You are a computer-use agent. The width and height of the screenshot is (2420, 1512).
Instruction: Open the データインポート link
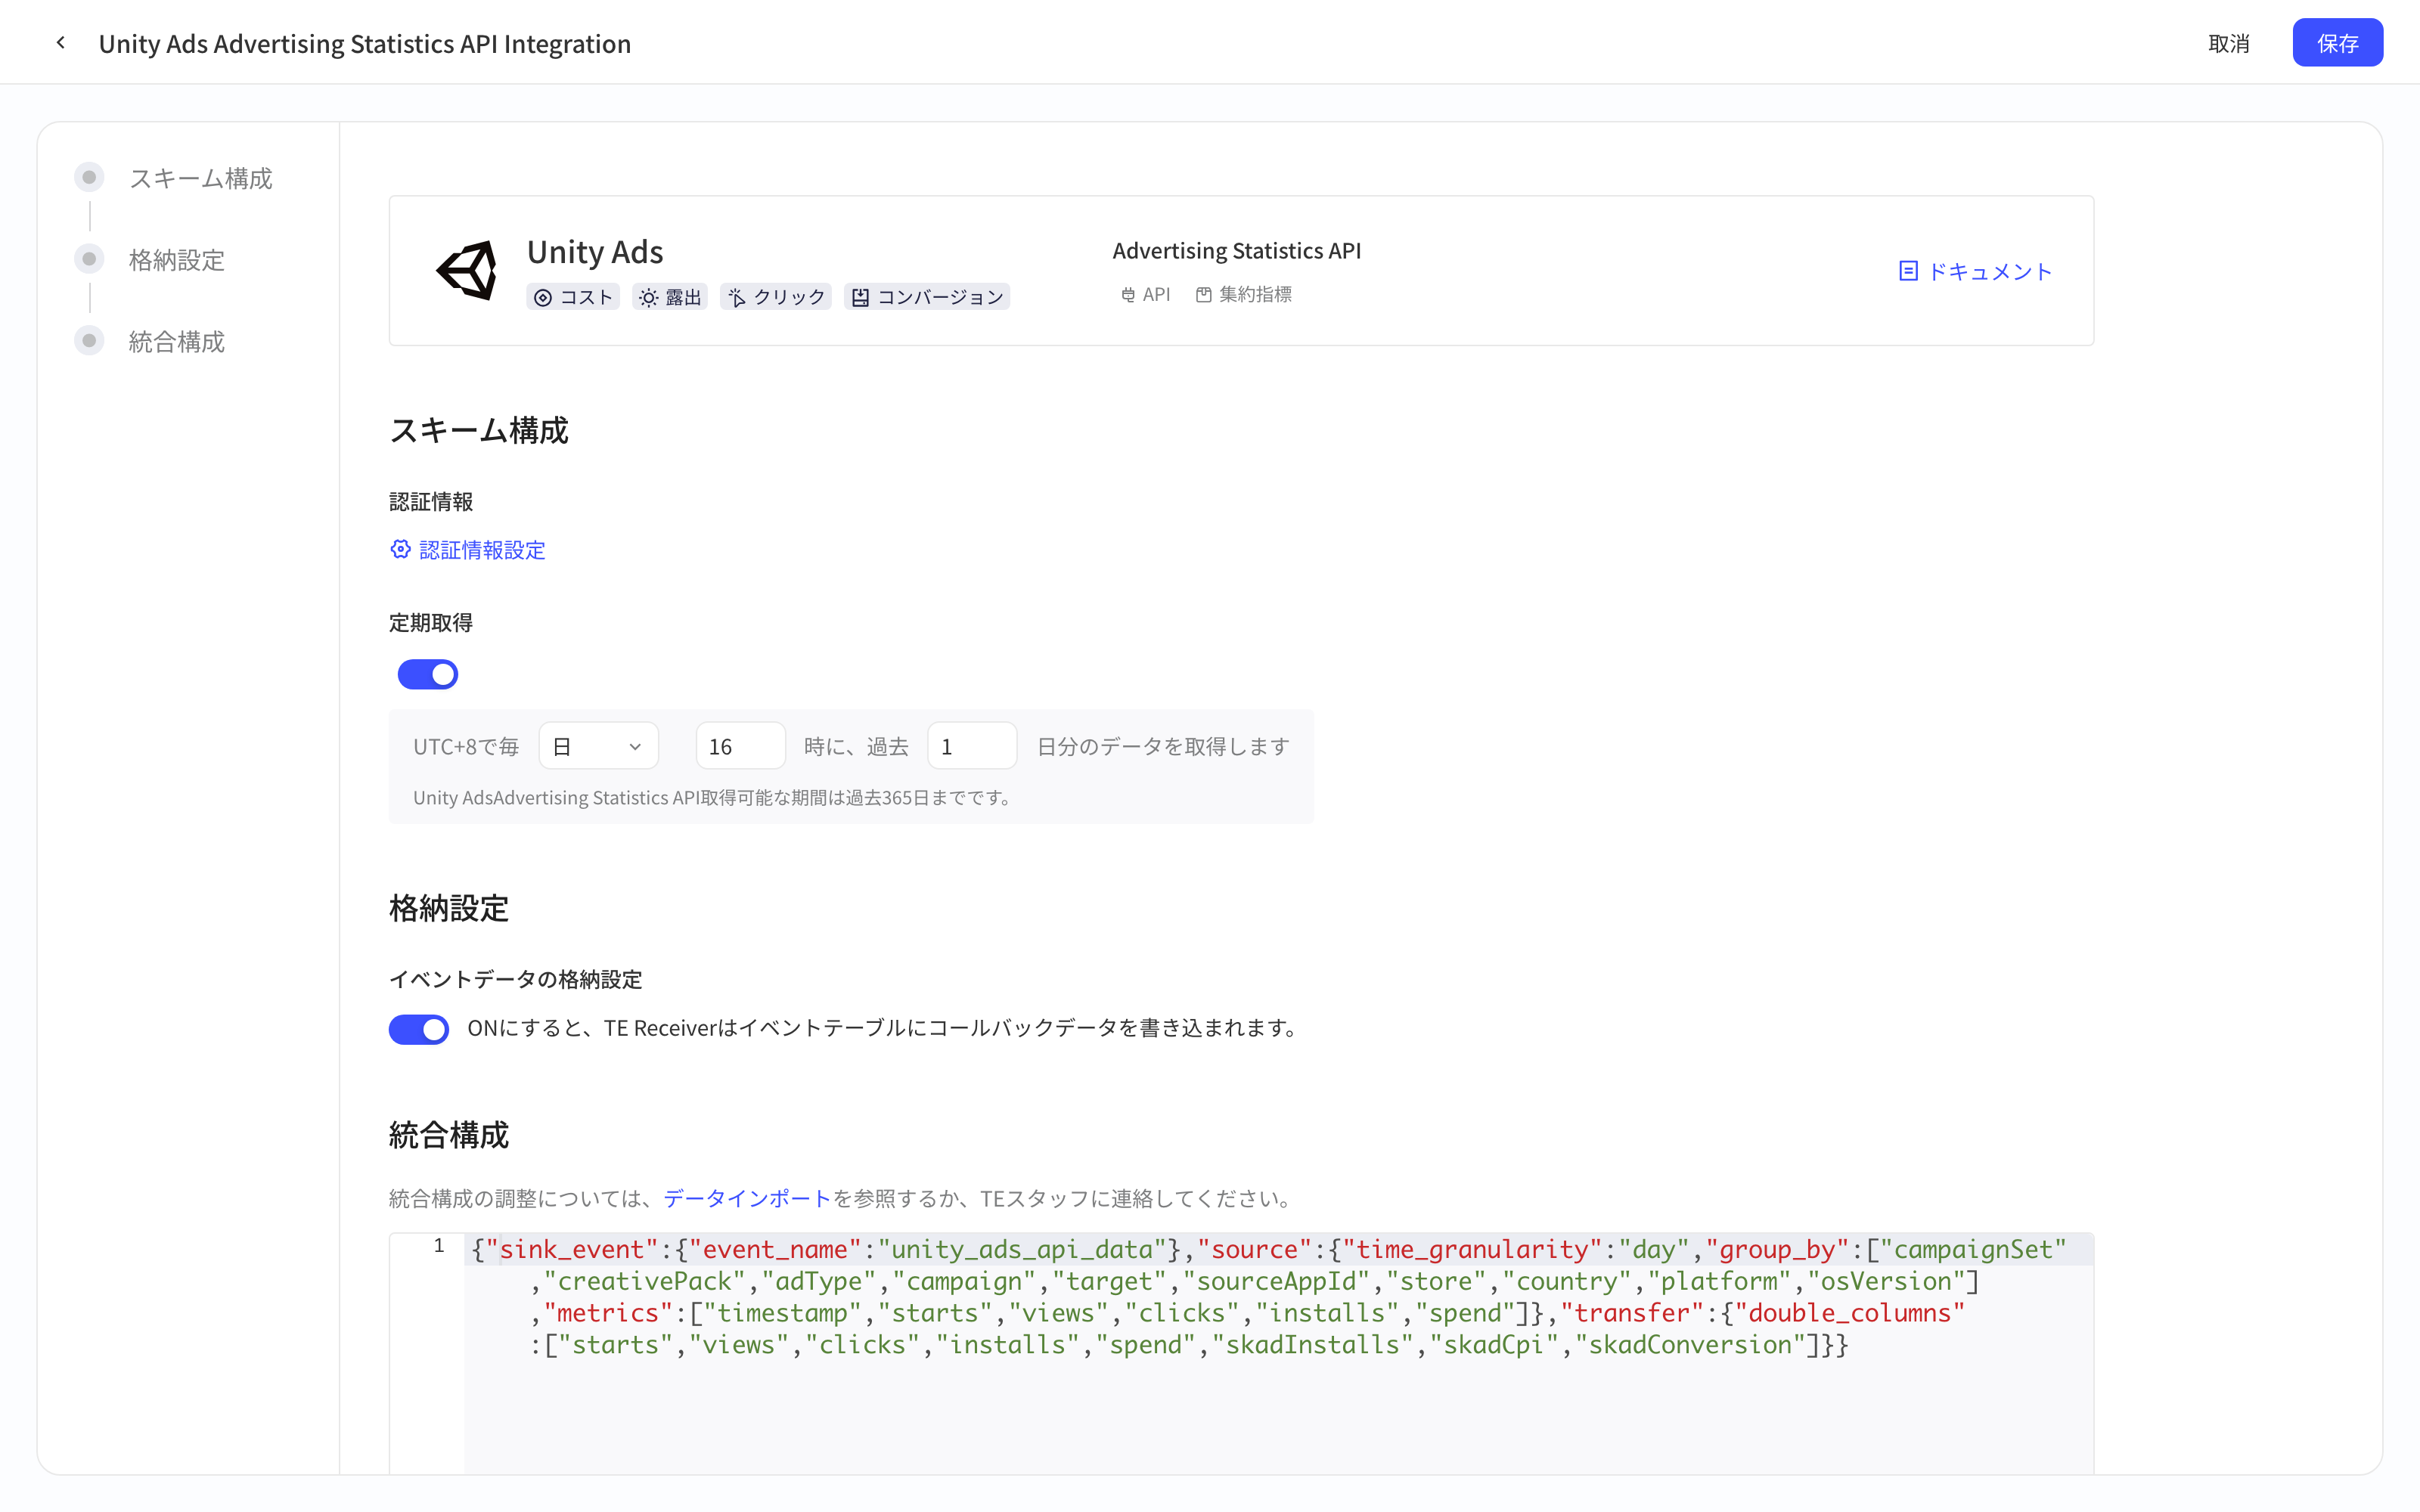point(747,1198)
